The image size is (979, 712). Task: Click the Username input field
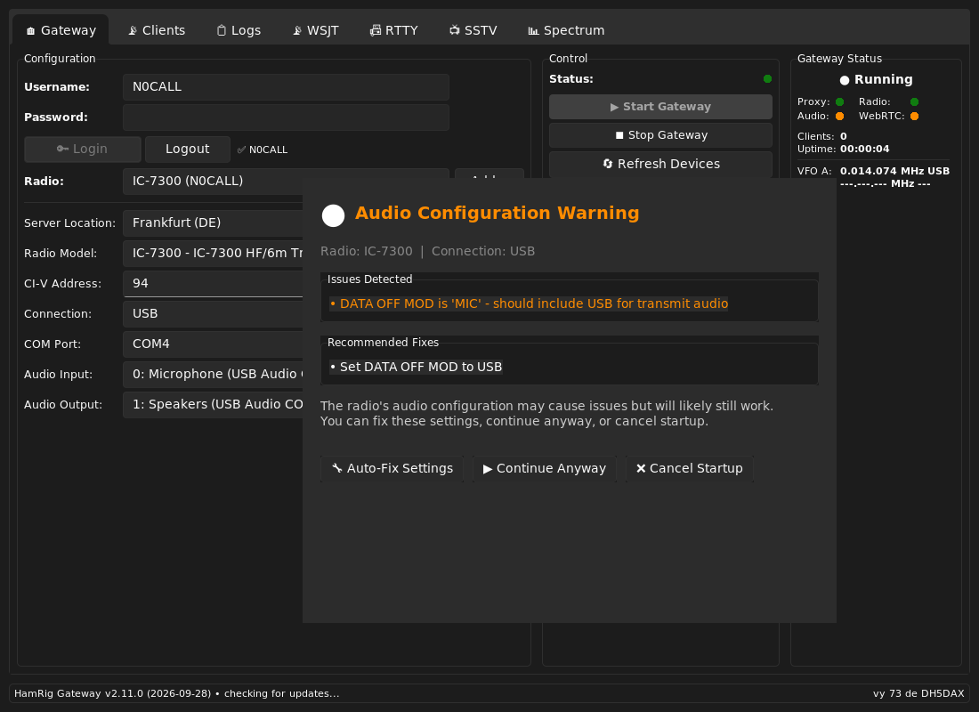(286, 87)
